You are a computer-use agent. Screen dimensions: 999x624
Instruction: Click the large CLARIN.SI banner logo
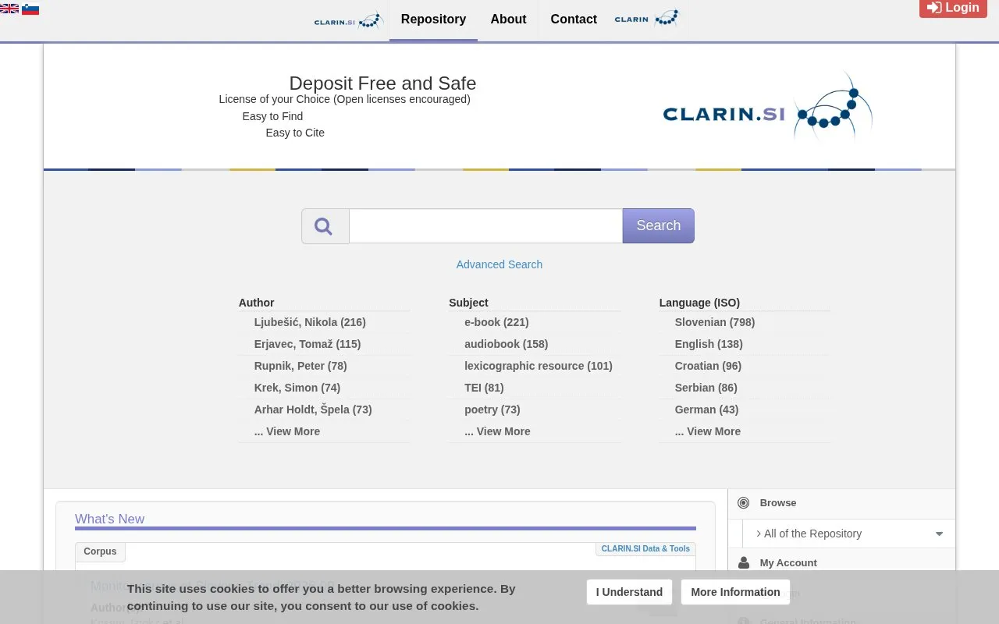click(x=767, y=106)
